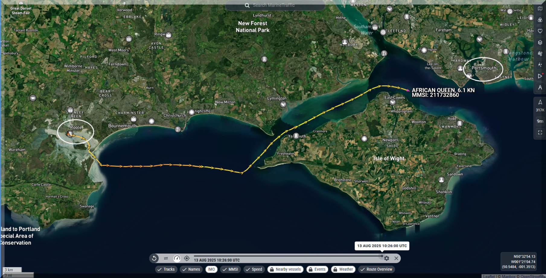This screenshot has width=546, height=278.
Task: Enter fullscreen map view
Action: point(540,133)
